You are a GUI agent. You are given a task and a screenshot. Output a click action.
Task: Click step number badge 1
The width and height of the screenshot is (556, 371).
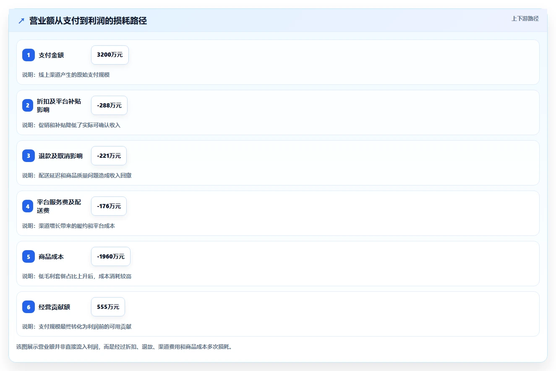[29, 55]
